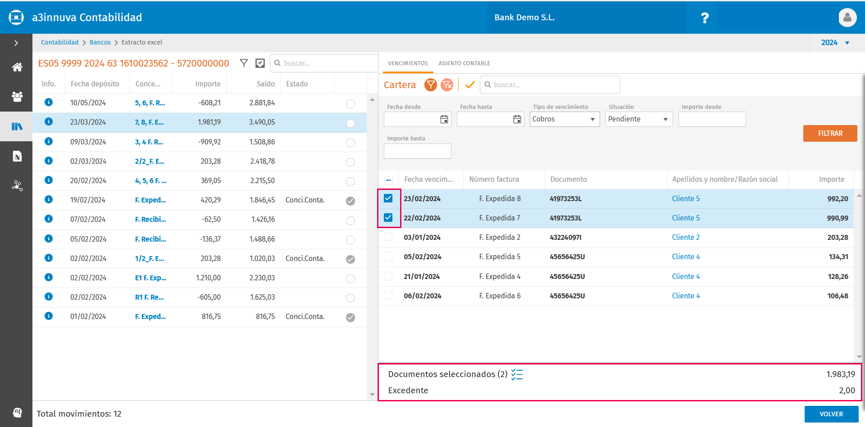Focus the Cartera search field
Screen dimensions: 865x427
click(550, 85)
